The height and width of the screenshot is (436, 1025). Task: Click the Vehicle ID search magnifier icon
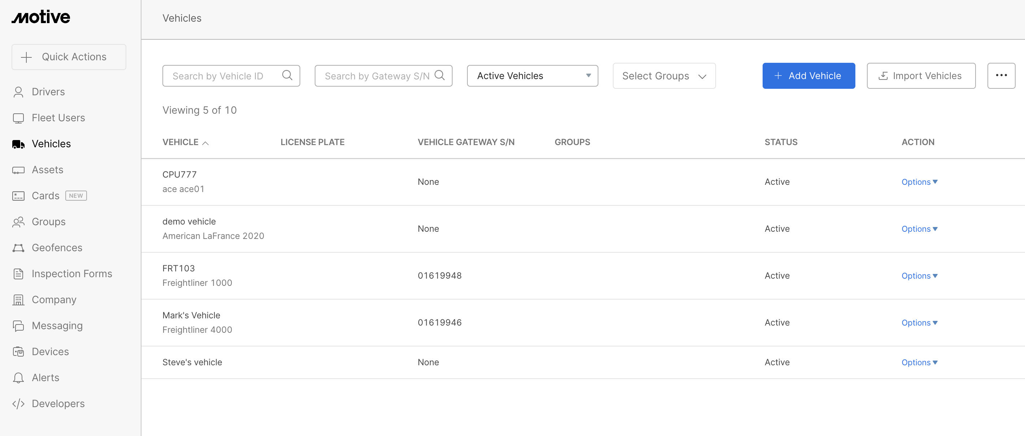287,75
